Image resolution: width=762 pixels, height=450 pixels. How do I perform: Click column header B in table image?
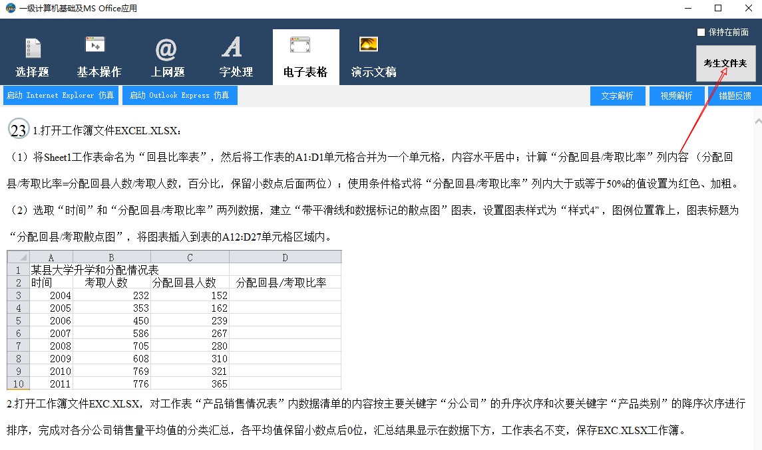point(111,257)
